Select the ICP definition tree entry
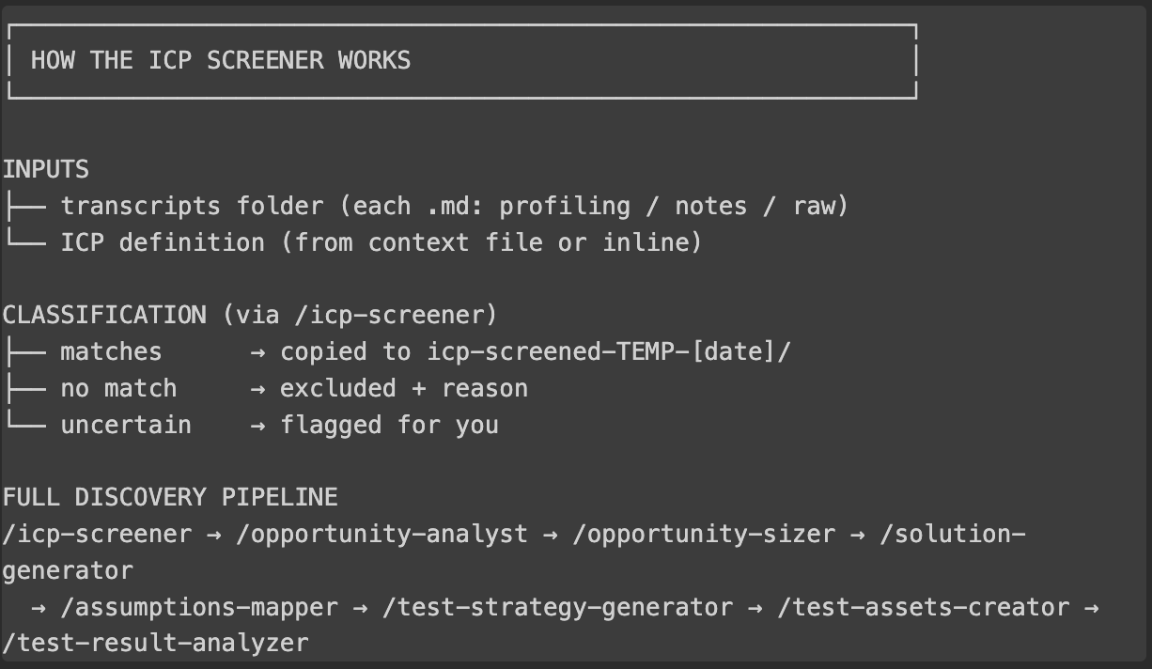Screen dimensions: 1152x669 pyautogui.click(x=381, y=242)
